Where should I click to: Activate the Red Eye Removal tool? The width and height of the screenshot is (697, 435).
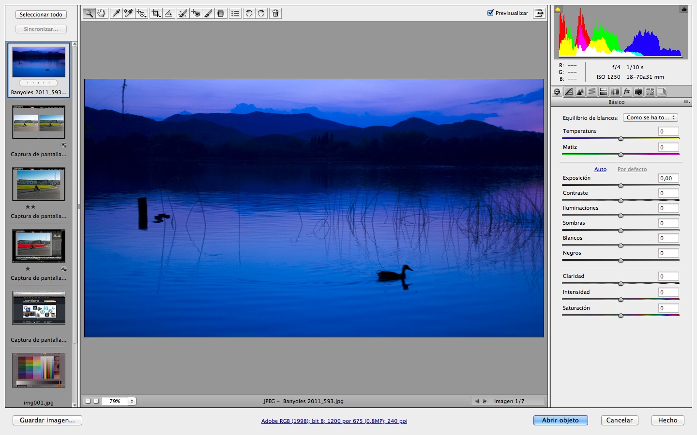tap(196, 14)
